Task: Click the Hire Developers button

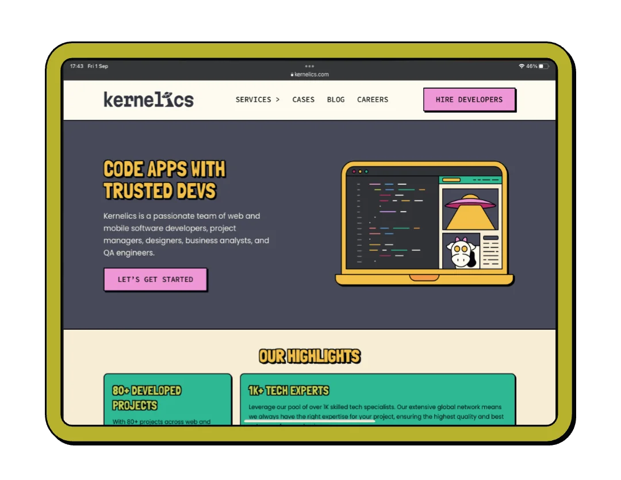Action: (469, 100)
